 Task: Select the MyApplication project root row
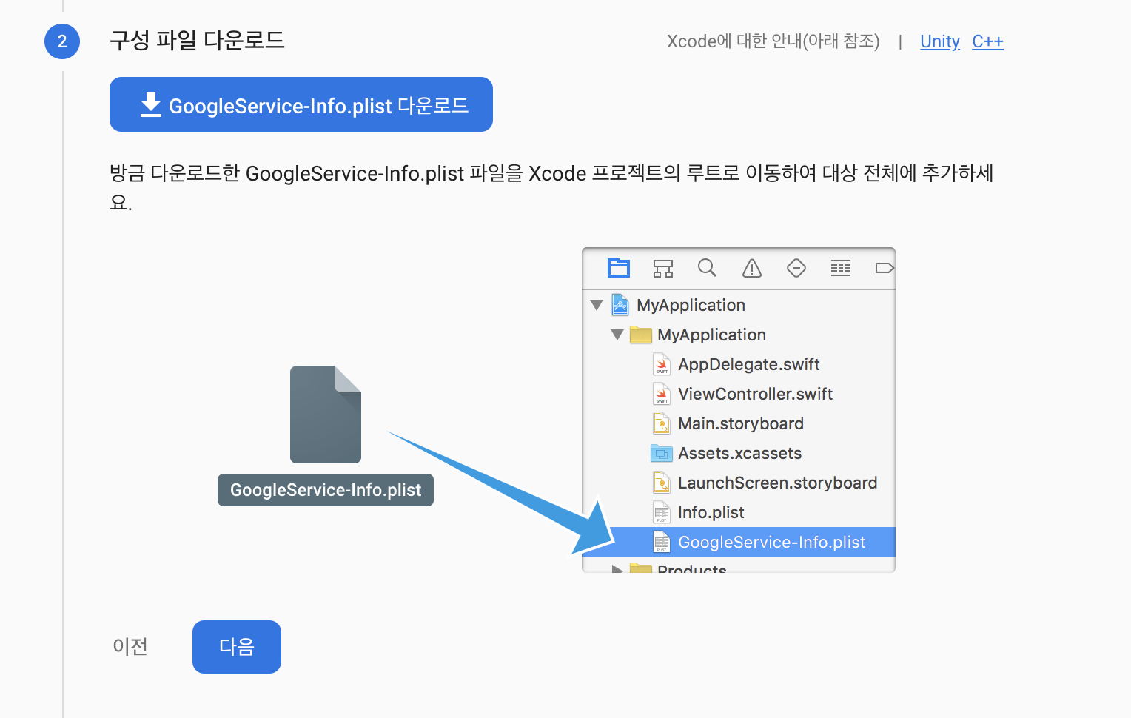pos(739,305)
